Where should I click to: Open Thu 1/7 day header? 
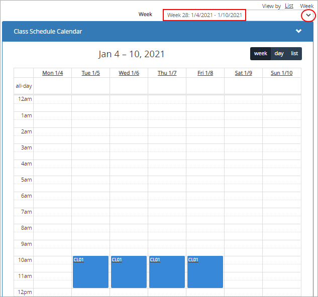[167, 73]
